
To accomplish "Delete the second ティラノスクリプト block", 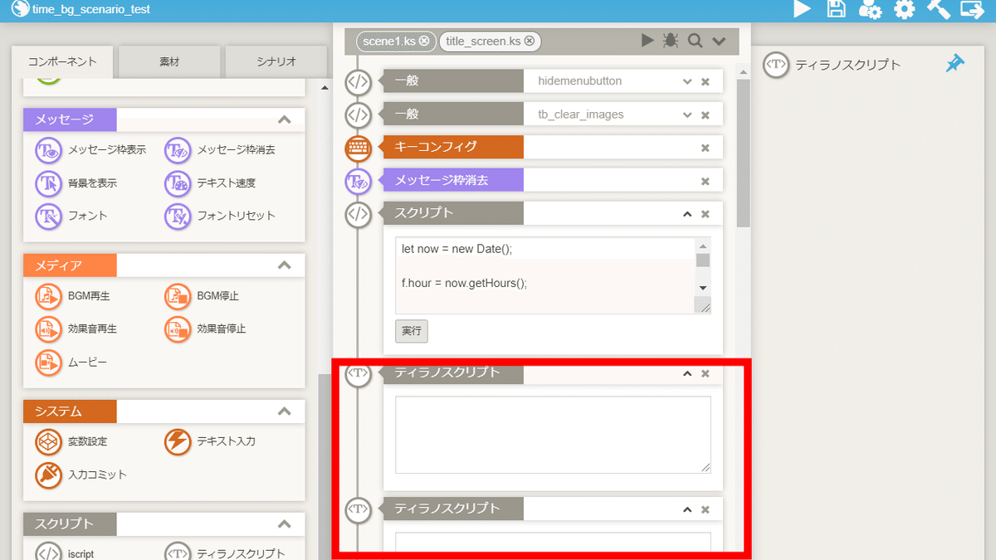I will point(705,509).
